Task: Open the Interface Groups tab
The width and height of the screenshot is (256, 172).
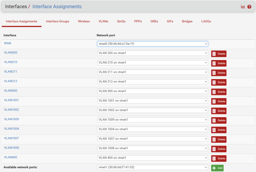Action: click(x=57, y=21)
